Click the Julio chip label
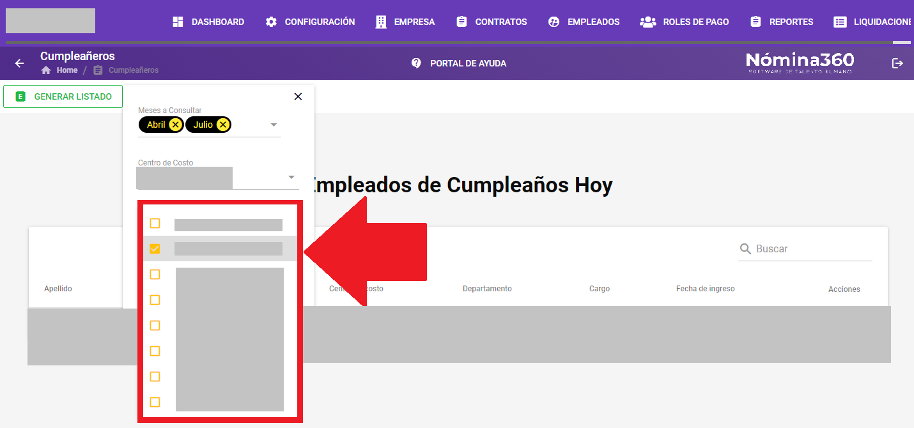Image resolution: width=914 pixels, height=428 pixels. 203,125
